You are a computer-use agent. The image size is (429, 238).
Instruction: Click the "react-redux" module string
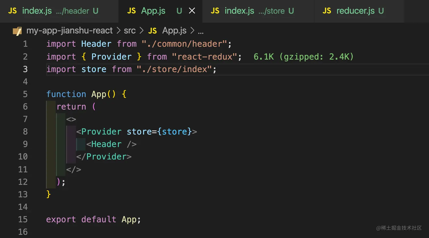pos(204,57)
